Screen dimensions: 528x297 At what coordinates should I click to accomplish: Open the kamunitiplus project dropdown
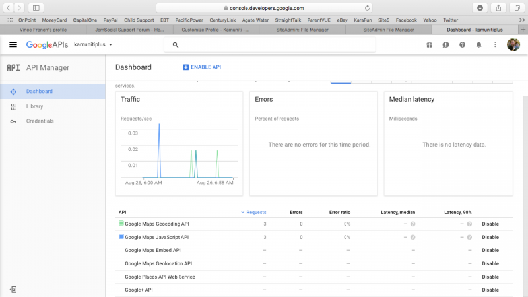[93, 44]
